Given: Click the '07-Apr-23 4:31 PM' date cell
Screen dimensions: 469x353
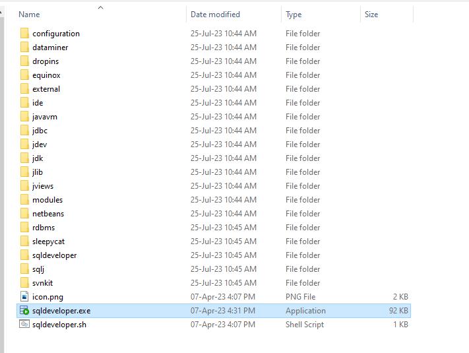Looking at the screenshot, I should pyautogui.click(x=223, y=311).
